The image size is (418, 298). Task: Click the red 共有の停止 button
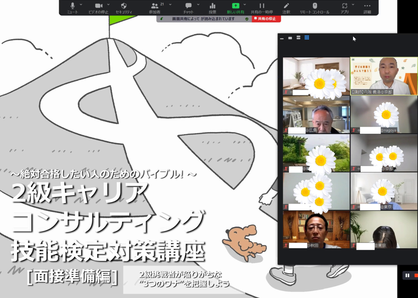(266, 19)
